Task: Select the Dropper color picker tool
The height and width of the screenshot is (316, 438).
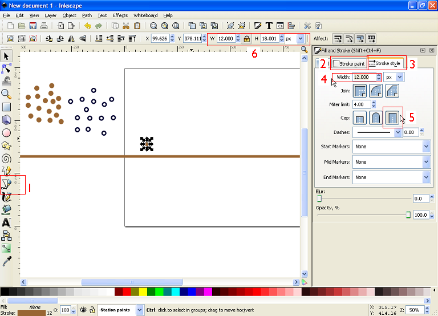Action: pos(6,261)
